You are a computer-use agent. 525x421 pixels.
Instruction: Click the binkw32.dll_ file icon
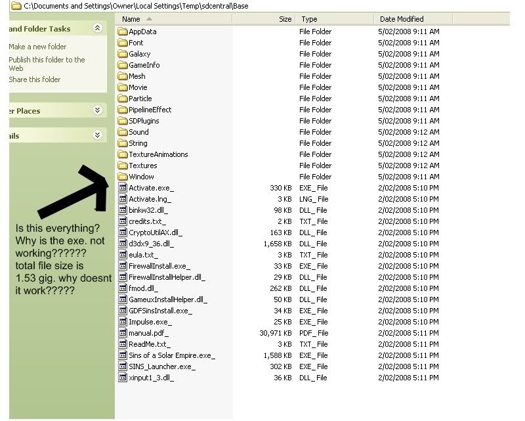pos(123,210)
